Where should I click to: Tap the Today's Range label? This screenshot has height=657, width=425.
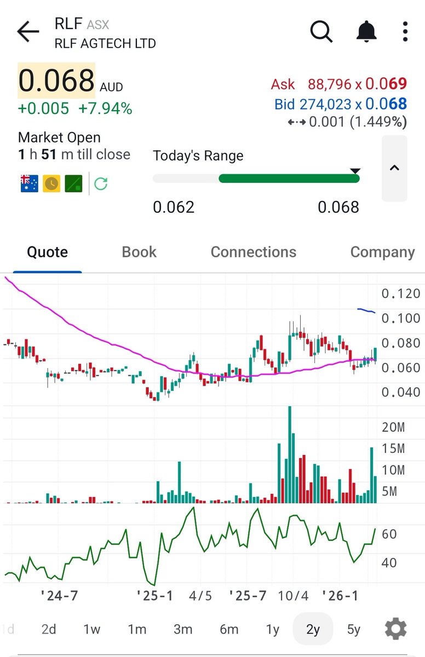pos(198,155)
